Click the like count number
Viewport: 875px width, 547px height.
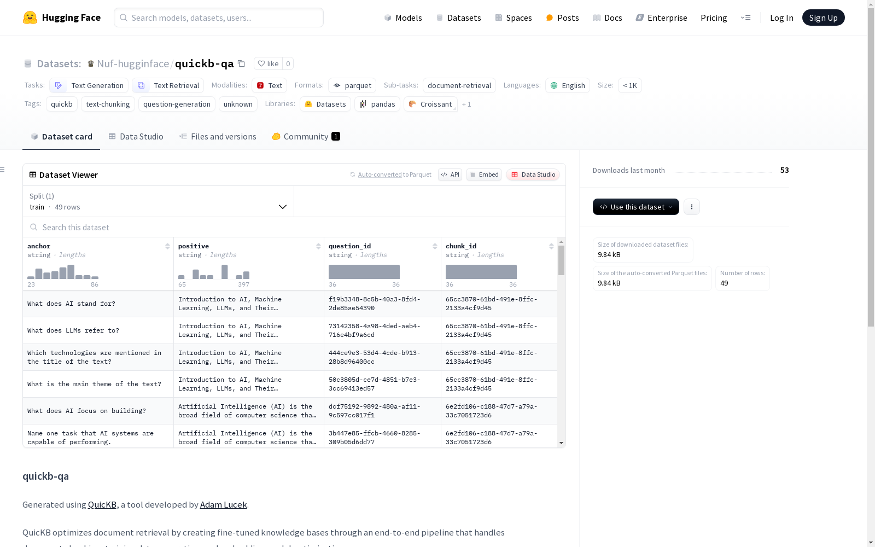[288, 63]
